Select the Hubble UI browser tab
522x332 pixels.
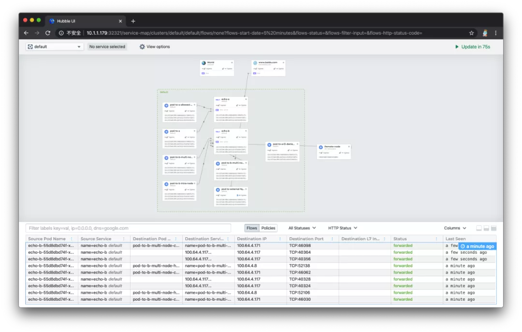point(85,21)
